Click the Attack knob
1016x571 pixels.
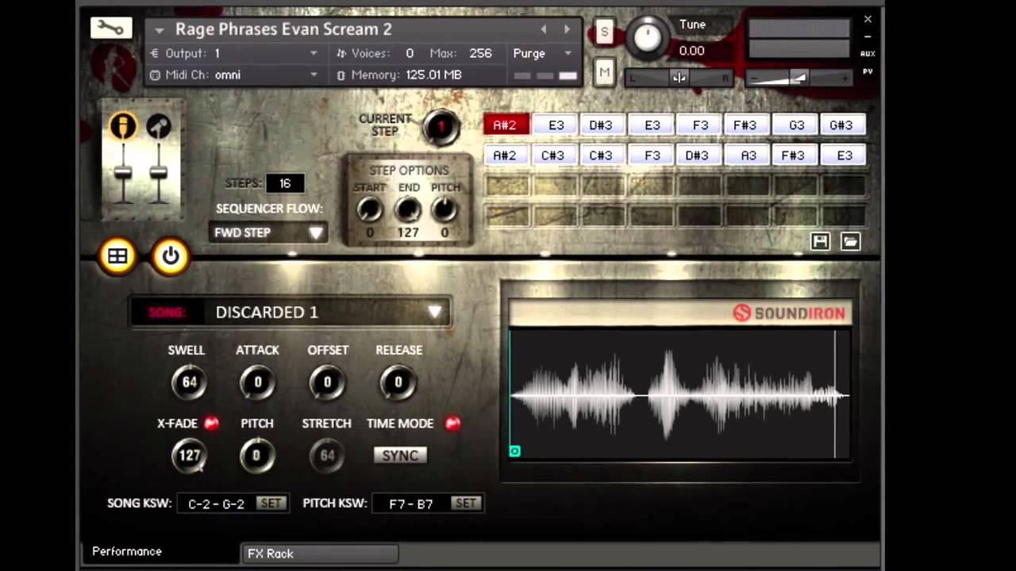point(257,382)
